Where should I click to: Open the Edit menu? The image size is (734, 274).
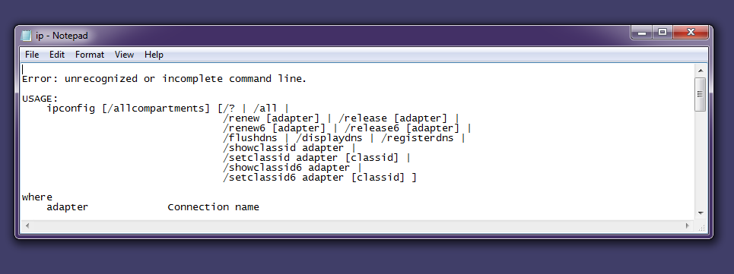[56, 55]
